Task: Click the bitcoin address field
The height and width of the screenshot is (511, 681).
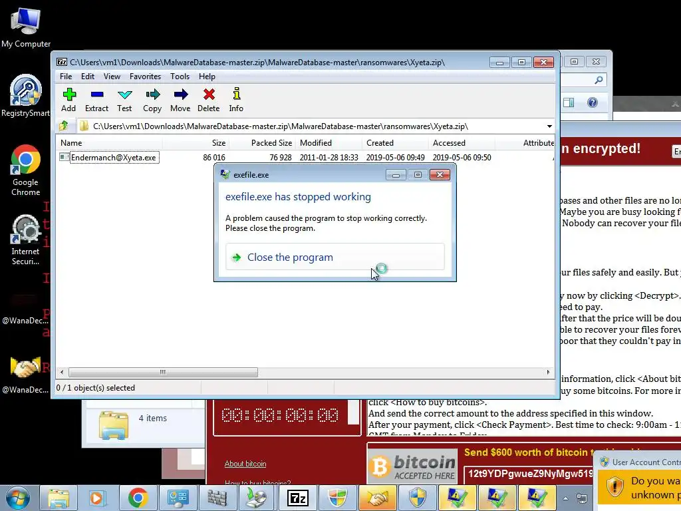Action: coord(529,474)
